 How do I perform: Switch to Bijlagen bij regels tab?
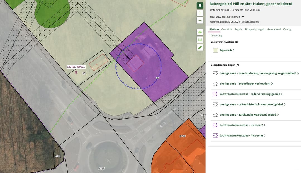254,29
